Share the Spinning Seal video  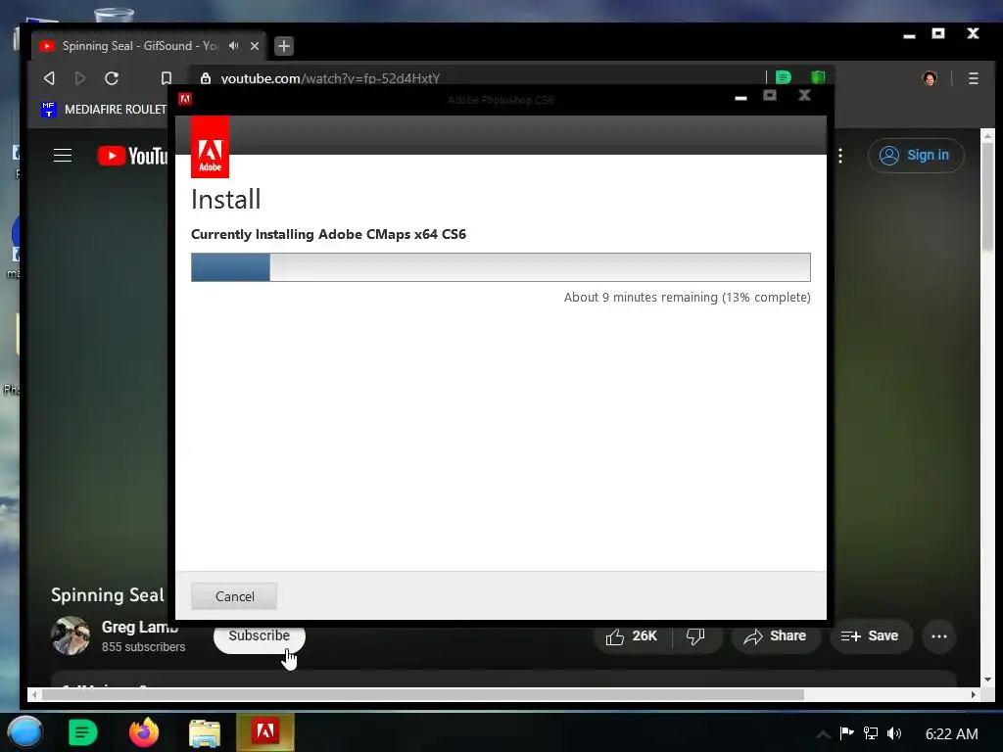click(x=775, y=635)
